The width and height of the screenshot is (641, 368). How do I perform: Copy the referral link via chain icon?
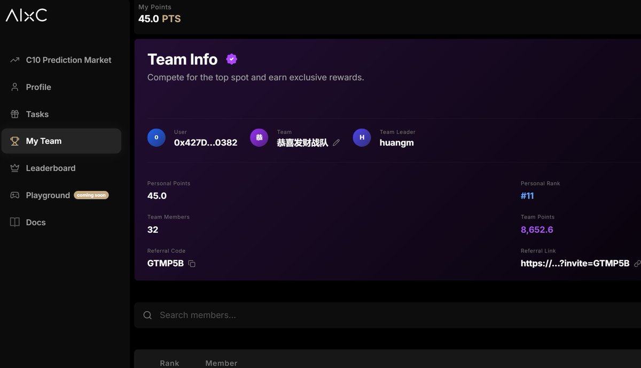point(637,264)
